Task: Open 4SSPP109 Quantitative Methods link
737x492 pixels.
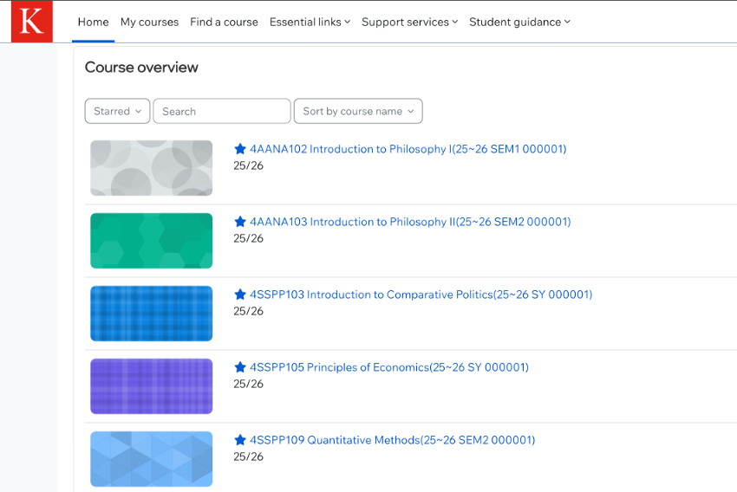Action: (x=393, y=440)
